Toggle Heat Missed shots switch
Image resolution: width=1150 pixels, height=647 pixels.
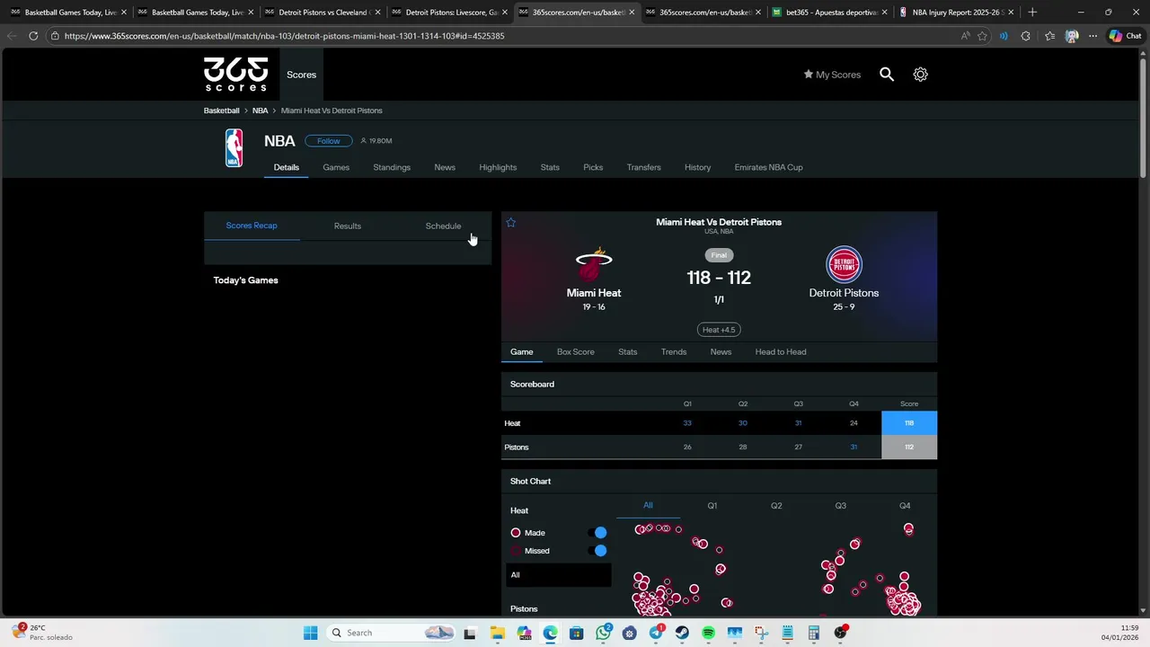coord(598,551)
